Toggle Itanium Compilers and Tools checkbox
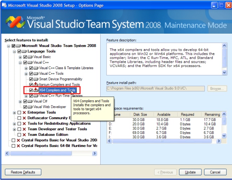Screen dimensions: 232x180 coord(31,85)
